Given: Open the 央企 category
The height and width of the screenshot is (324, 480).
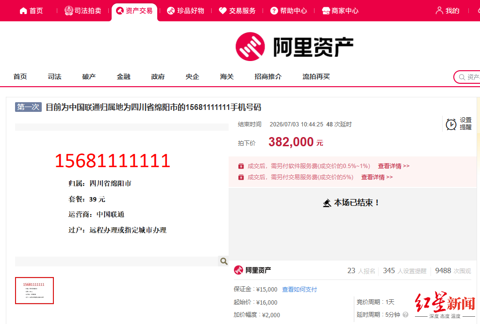Looking at the screenshot, I should 192,77.
